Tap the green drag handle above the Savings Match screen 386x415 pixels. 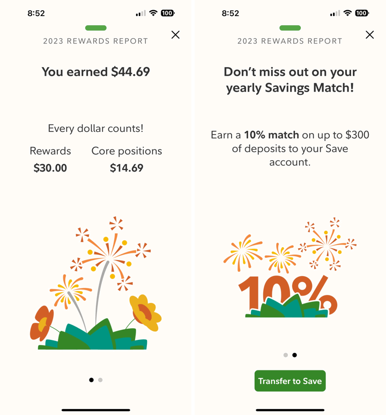tap(290, 28)
